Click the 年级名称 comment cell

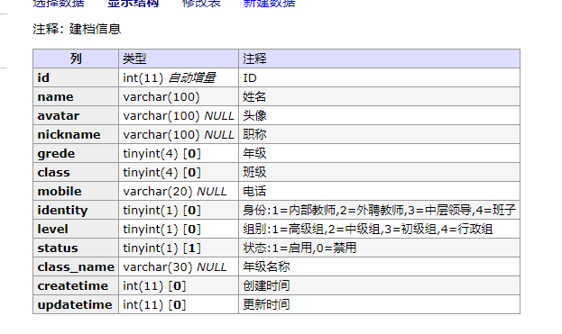[379, 267]
